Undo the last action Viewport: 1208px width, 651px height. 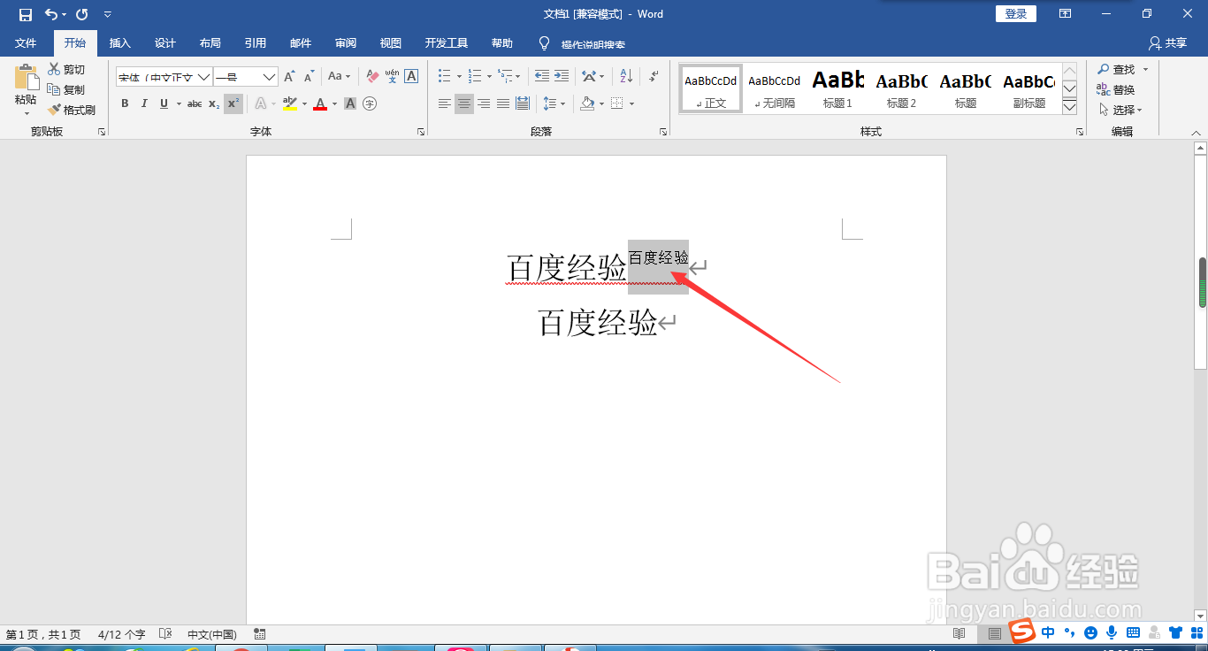(51, 14)
